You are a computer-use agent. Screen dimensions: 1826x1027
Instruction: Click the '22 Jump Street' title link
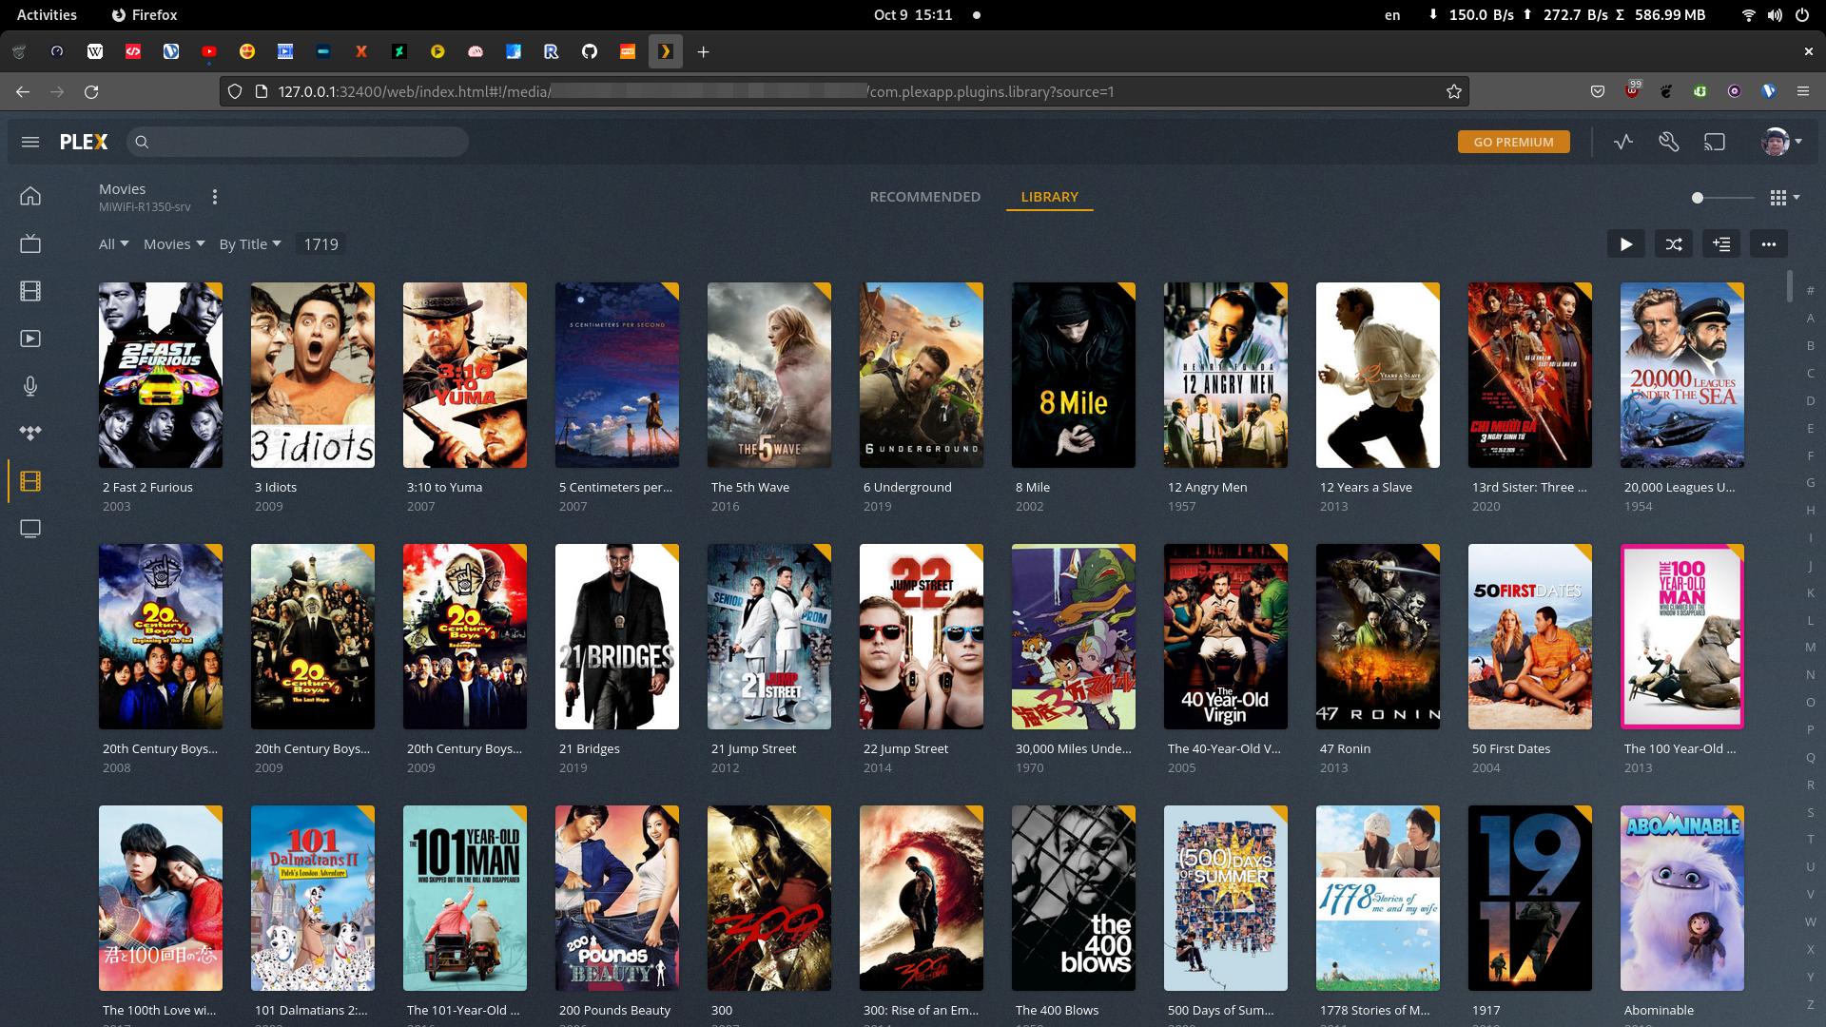905,748
